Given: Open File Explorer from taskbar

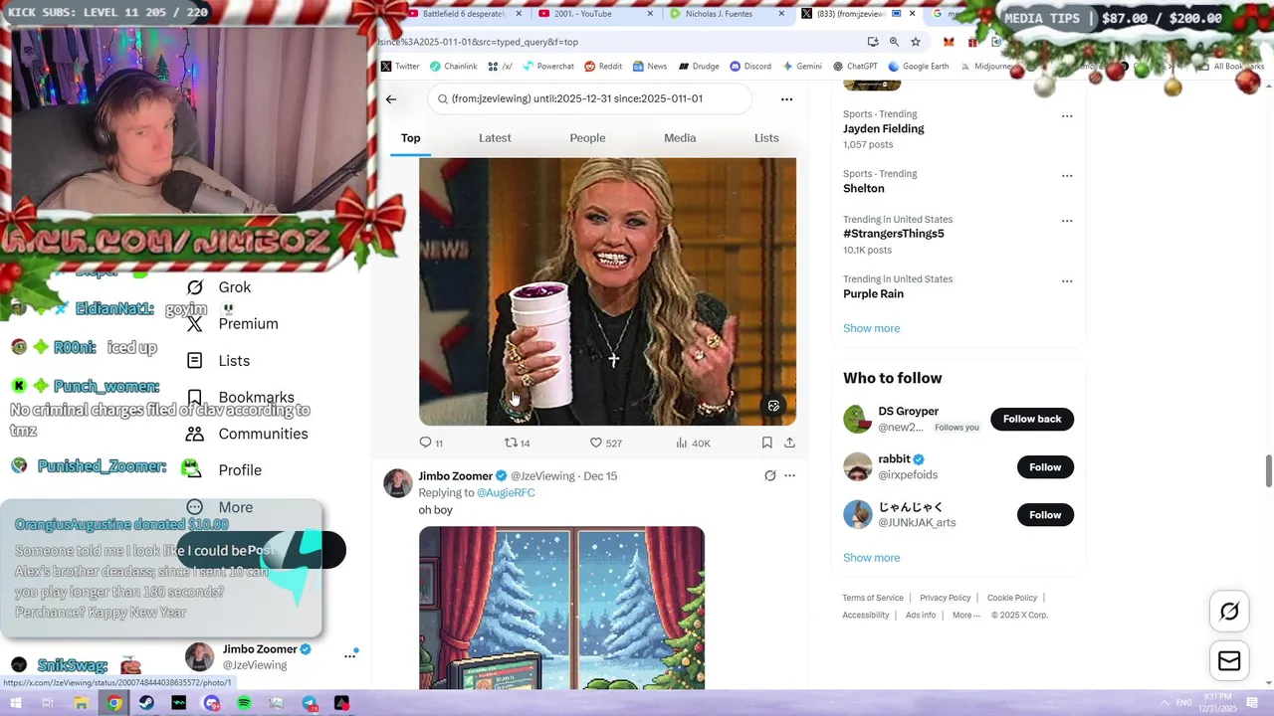Looking at the screenshot, I should pos(82,703).
